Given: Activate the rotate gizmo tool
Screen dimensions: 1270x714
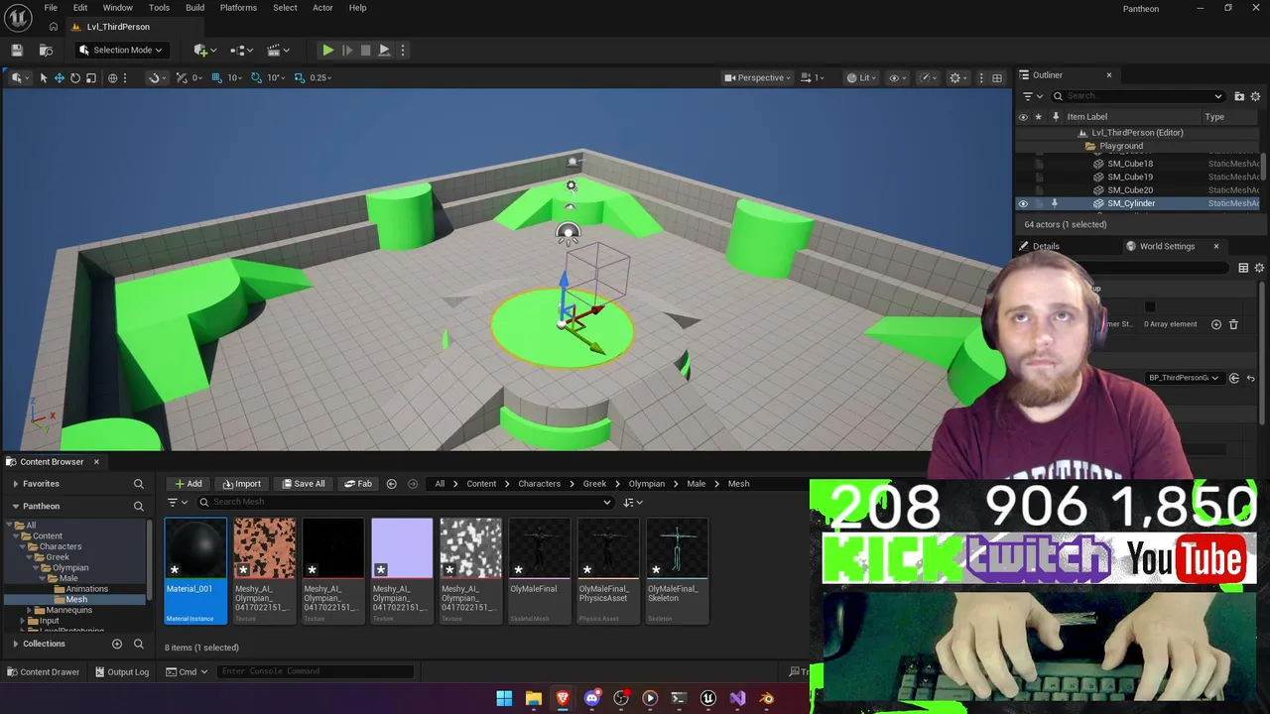Looking at the screenshot, I should click(x=75, y=77).
